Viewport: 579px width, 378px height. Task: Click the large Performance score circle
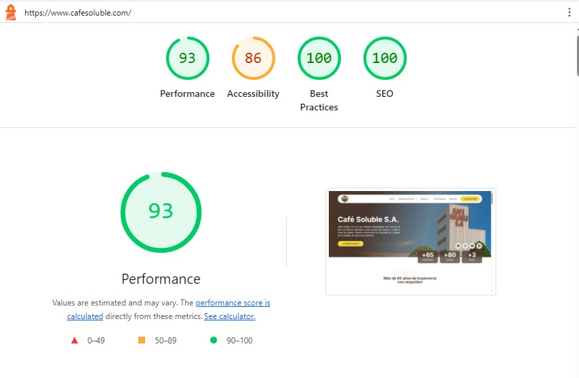click(x=161, y=212)
